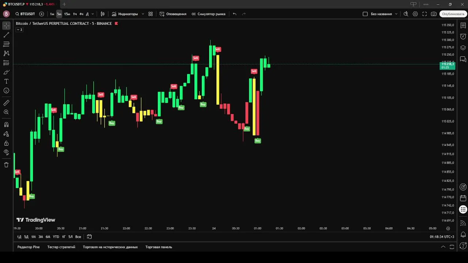Screen dimensions: 468x263
Task: Select the crosshair cursor tool
Action: click(x=6, y=26)
